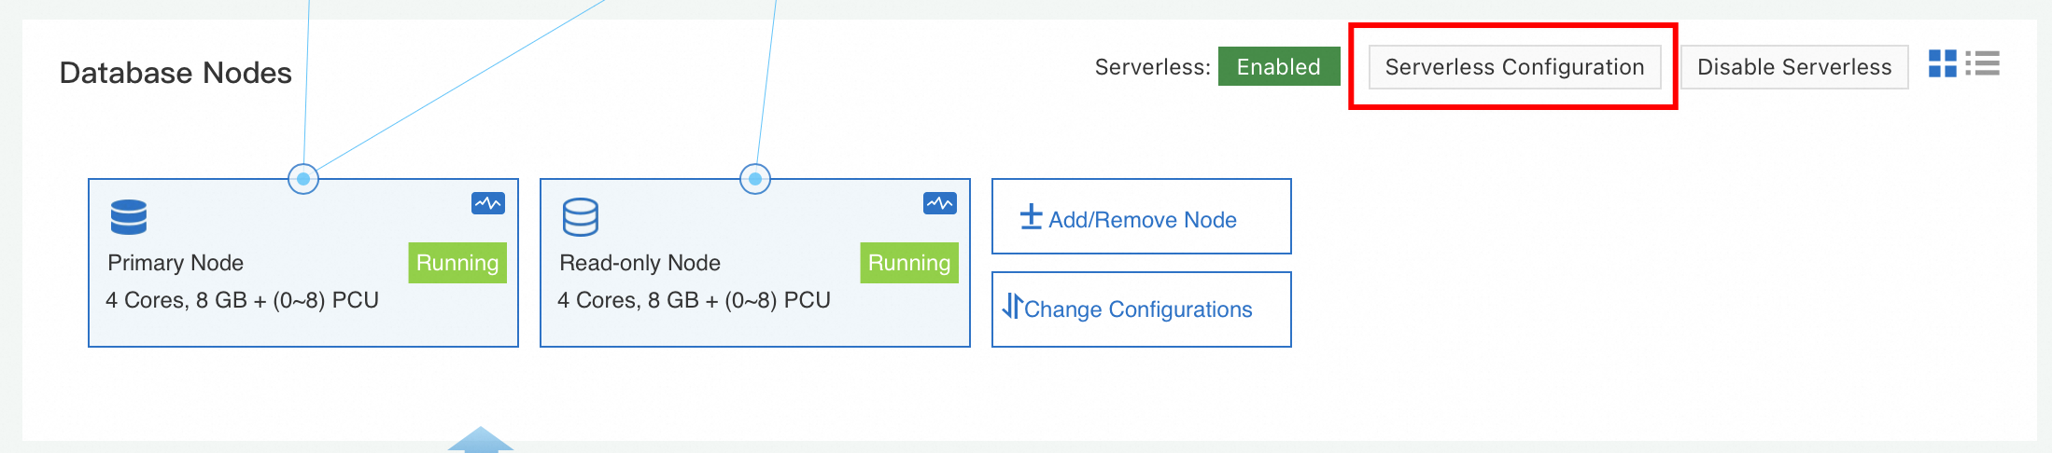Click the Running status on Primary Node
The height and width of the screenshot is (453, 2052).
tap(457, 263)
